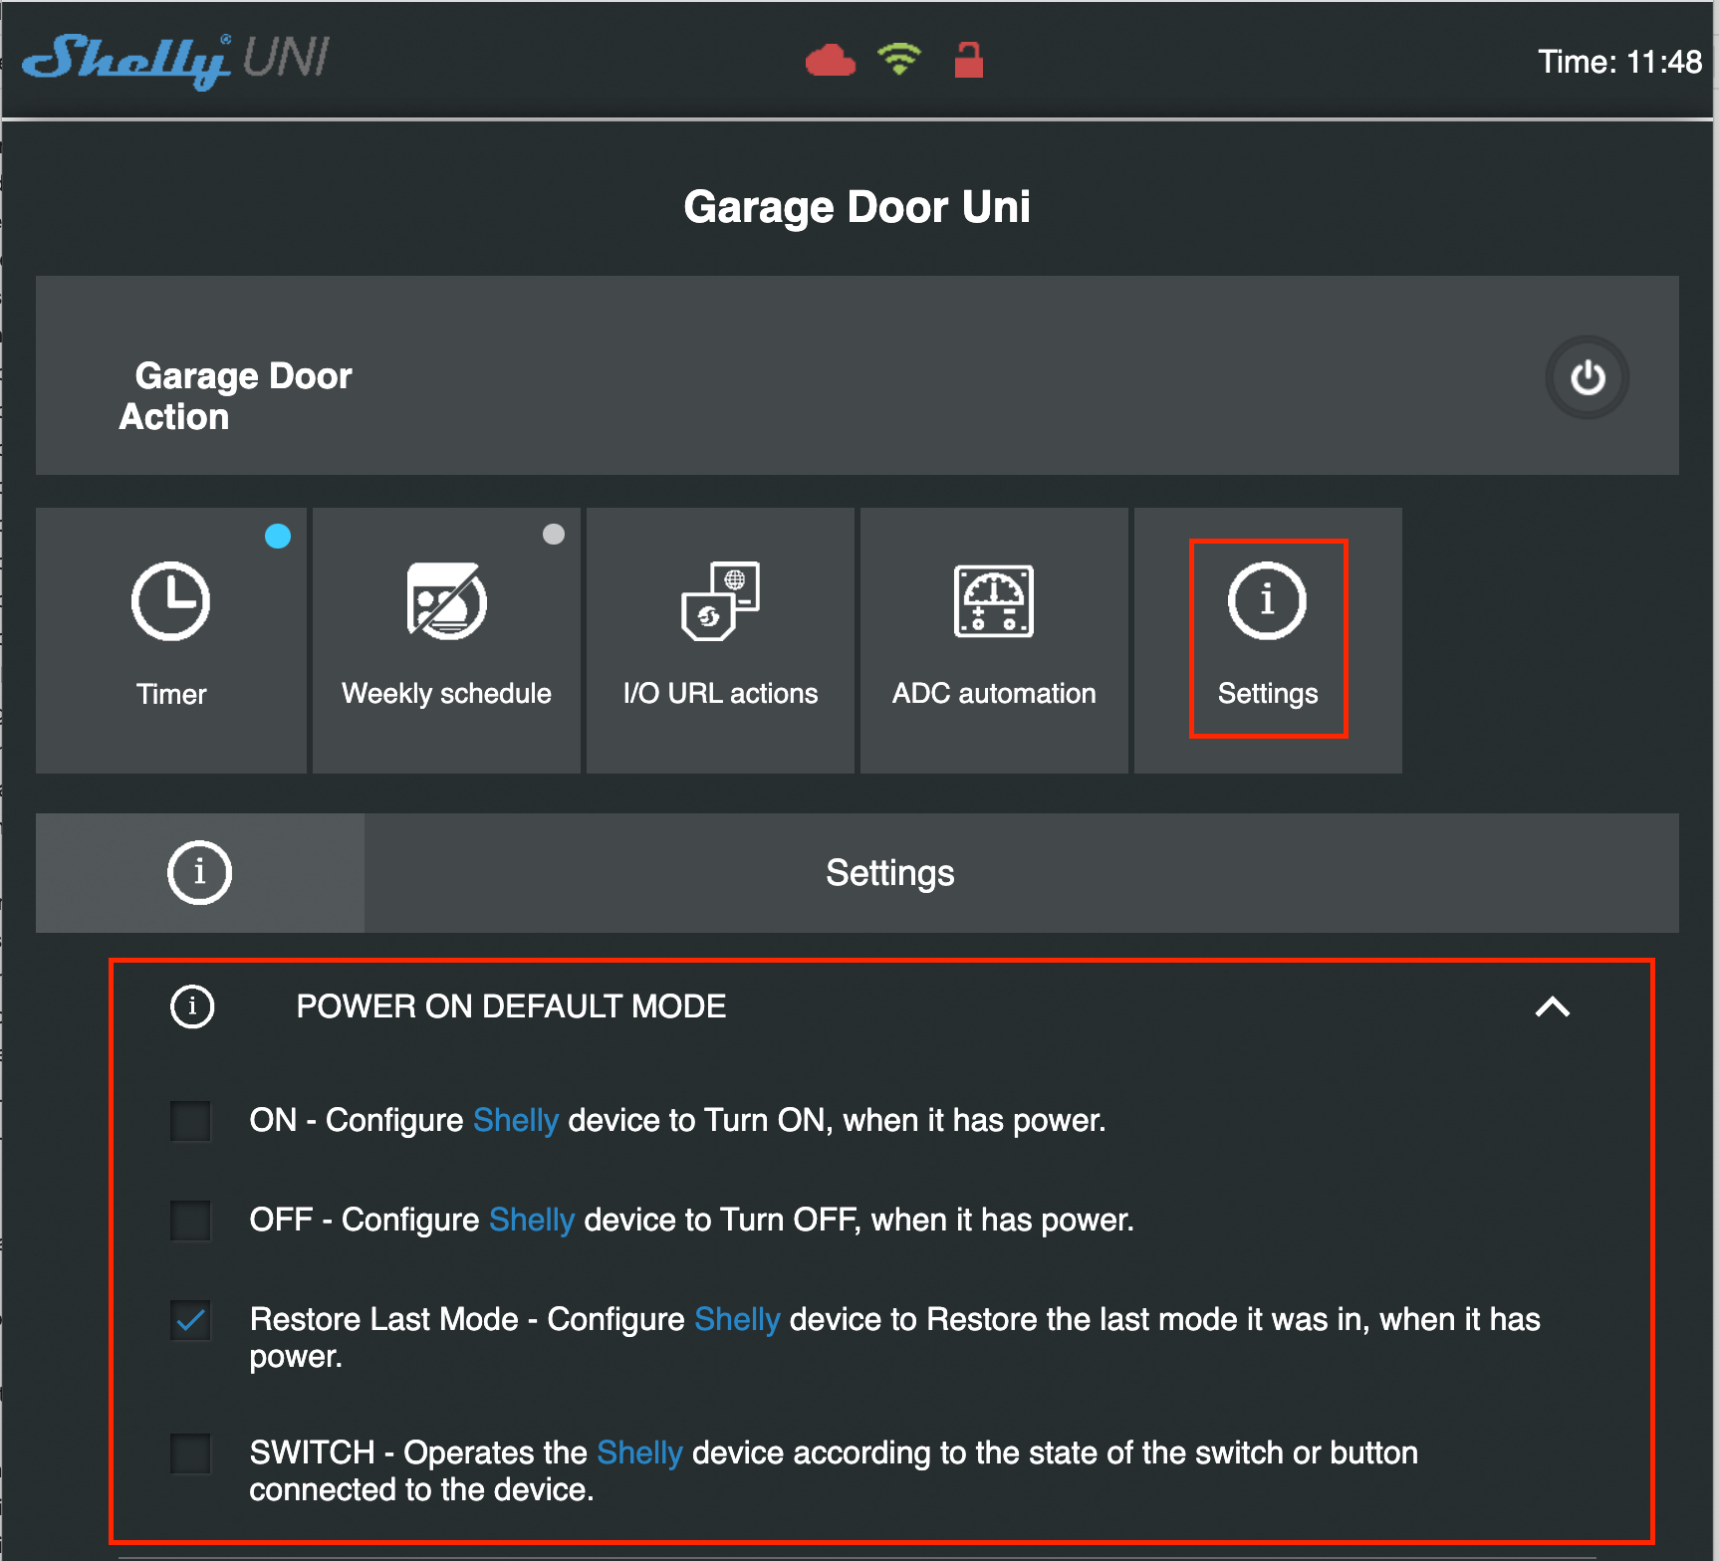
Task: Check the OFF power default option
Action: coord(190,1221)
